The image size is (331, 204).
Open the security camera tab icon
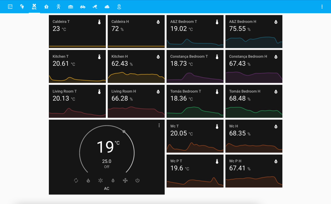pos(95,7)
